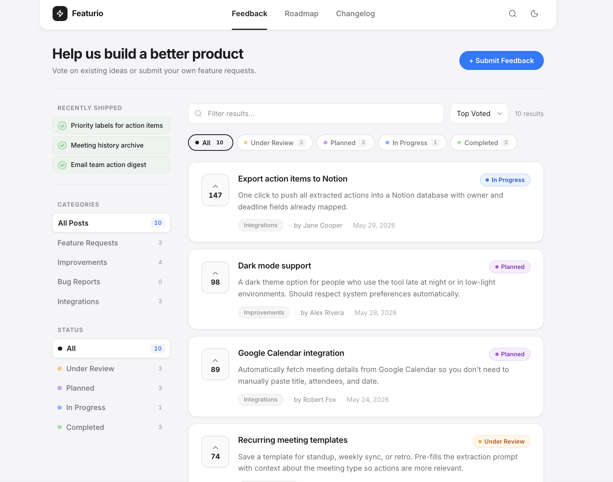Choose Improvements category in sidebar
Screen dimensions: 613x482
click(x=111, y=262)
